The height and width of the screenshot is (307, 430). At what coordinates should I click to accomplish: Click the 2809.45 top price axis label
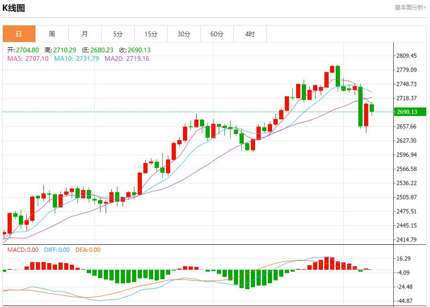pyautogui.click(x=406, y=56)
